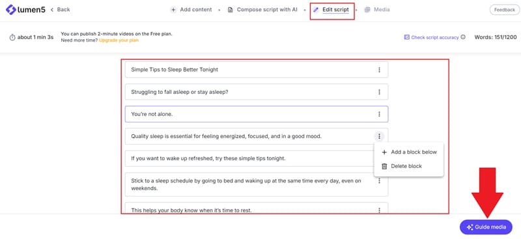Click the document icon for Compose script with AI
Viewport: 521px width, 239px height.
tap(231, 10)
